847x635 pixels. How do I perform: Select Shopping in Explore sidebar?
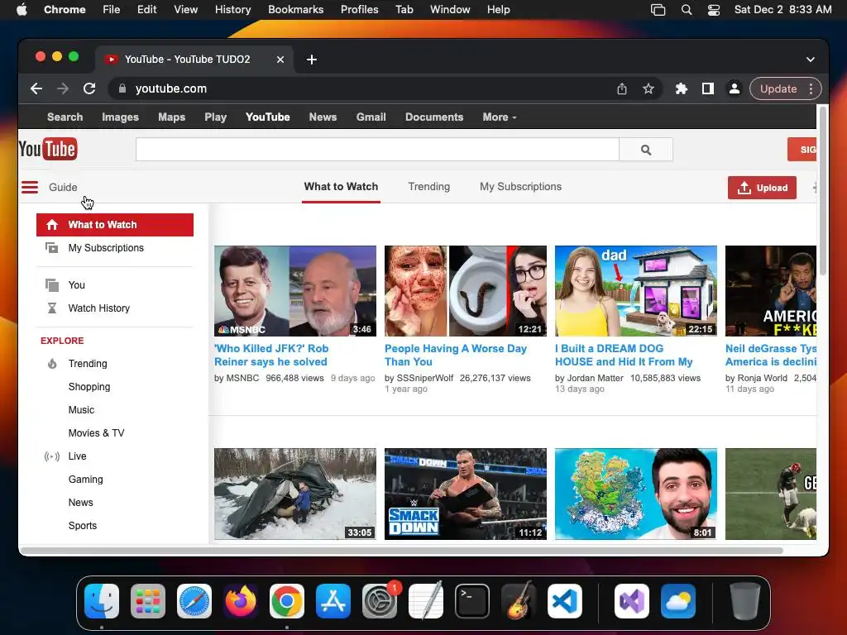click(89, 387)
